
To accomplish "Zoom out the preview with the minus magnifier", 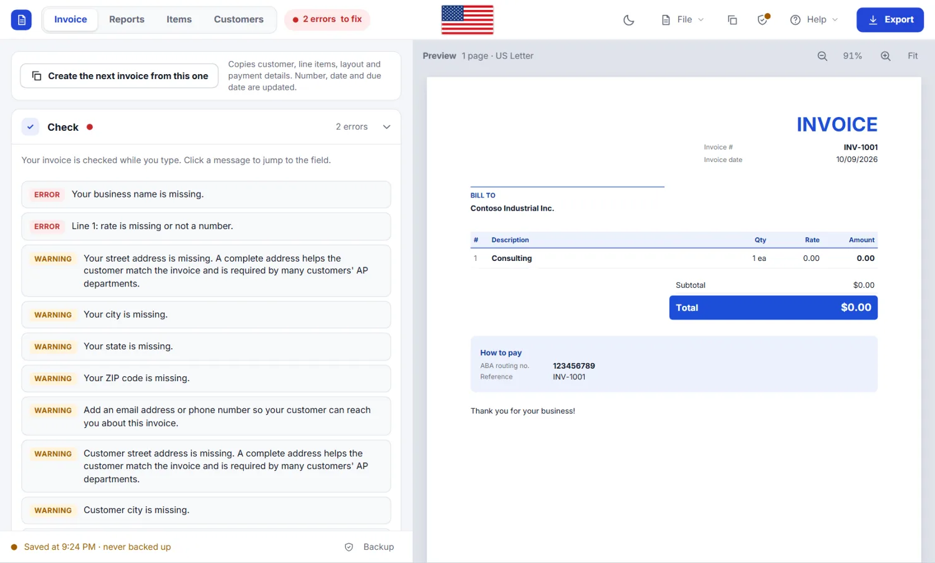I will (x=822, y=56).
